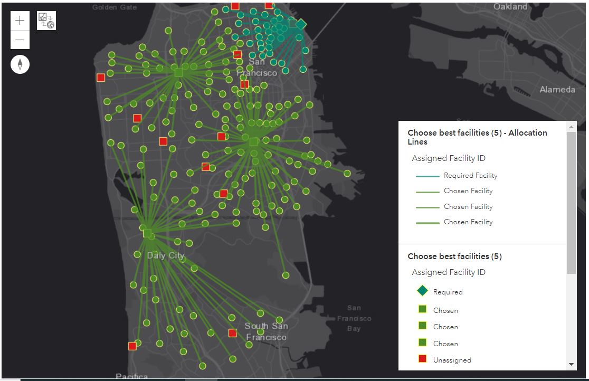Viewport: 589px width, 381px height.
Task: Click the 'Unassigned' legend label
Action: pos(452,360)
